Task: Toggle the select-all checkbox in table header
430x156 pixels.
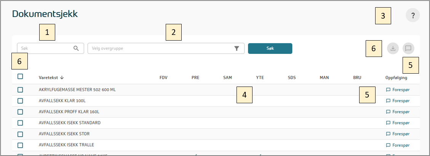Action: 20,77
